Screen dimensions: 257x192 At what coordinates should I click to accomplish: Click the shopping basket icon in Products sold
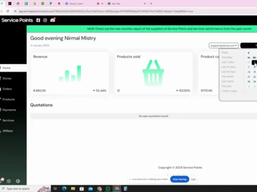[x=153, y=73]
